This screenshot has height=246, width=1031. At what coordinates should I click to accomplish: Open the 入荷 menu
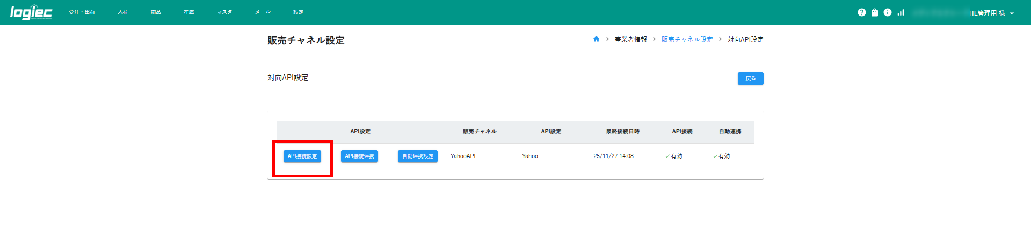pyautogui.click(x=122, y=12)
